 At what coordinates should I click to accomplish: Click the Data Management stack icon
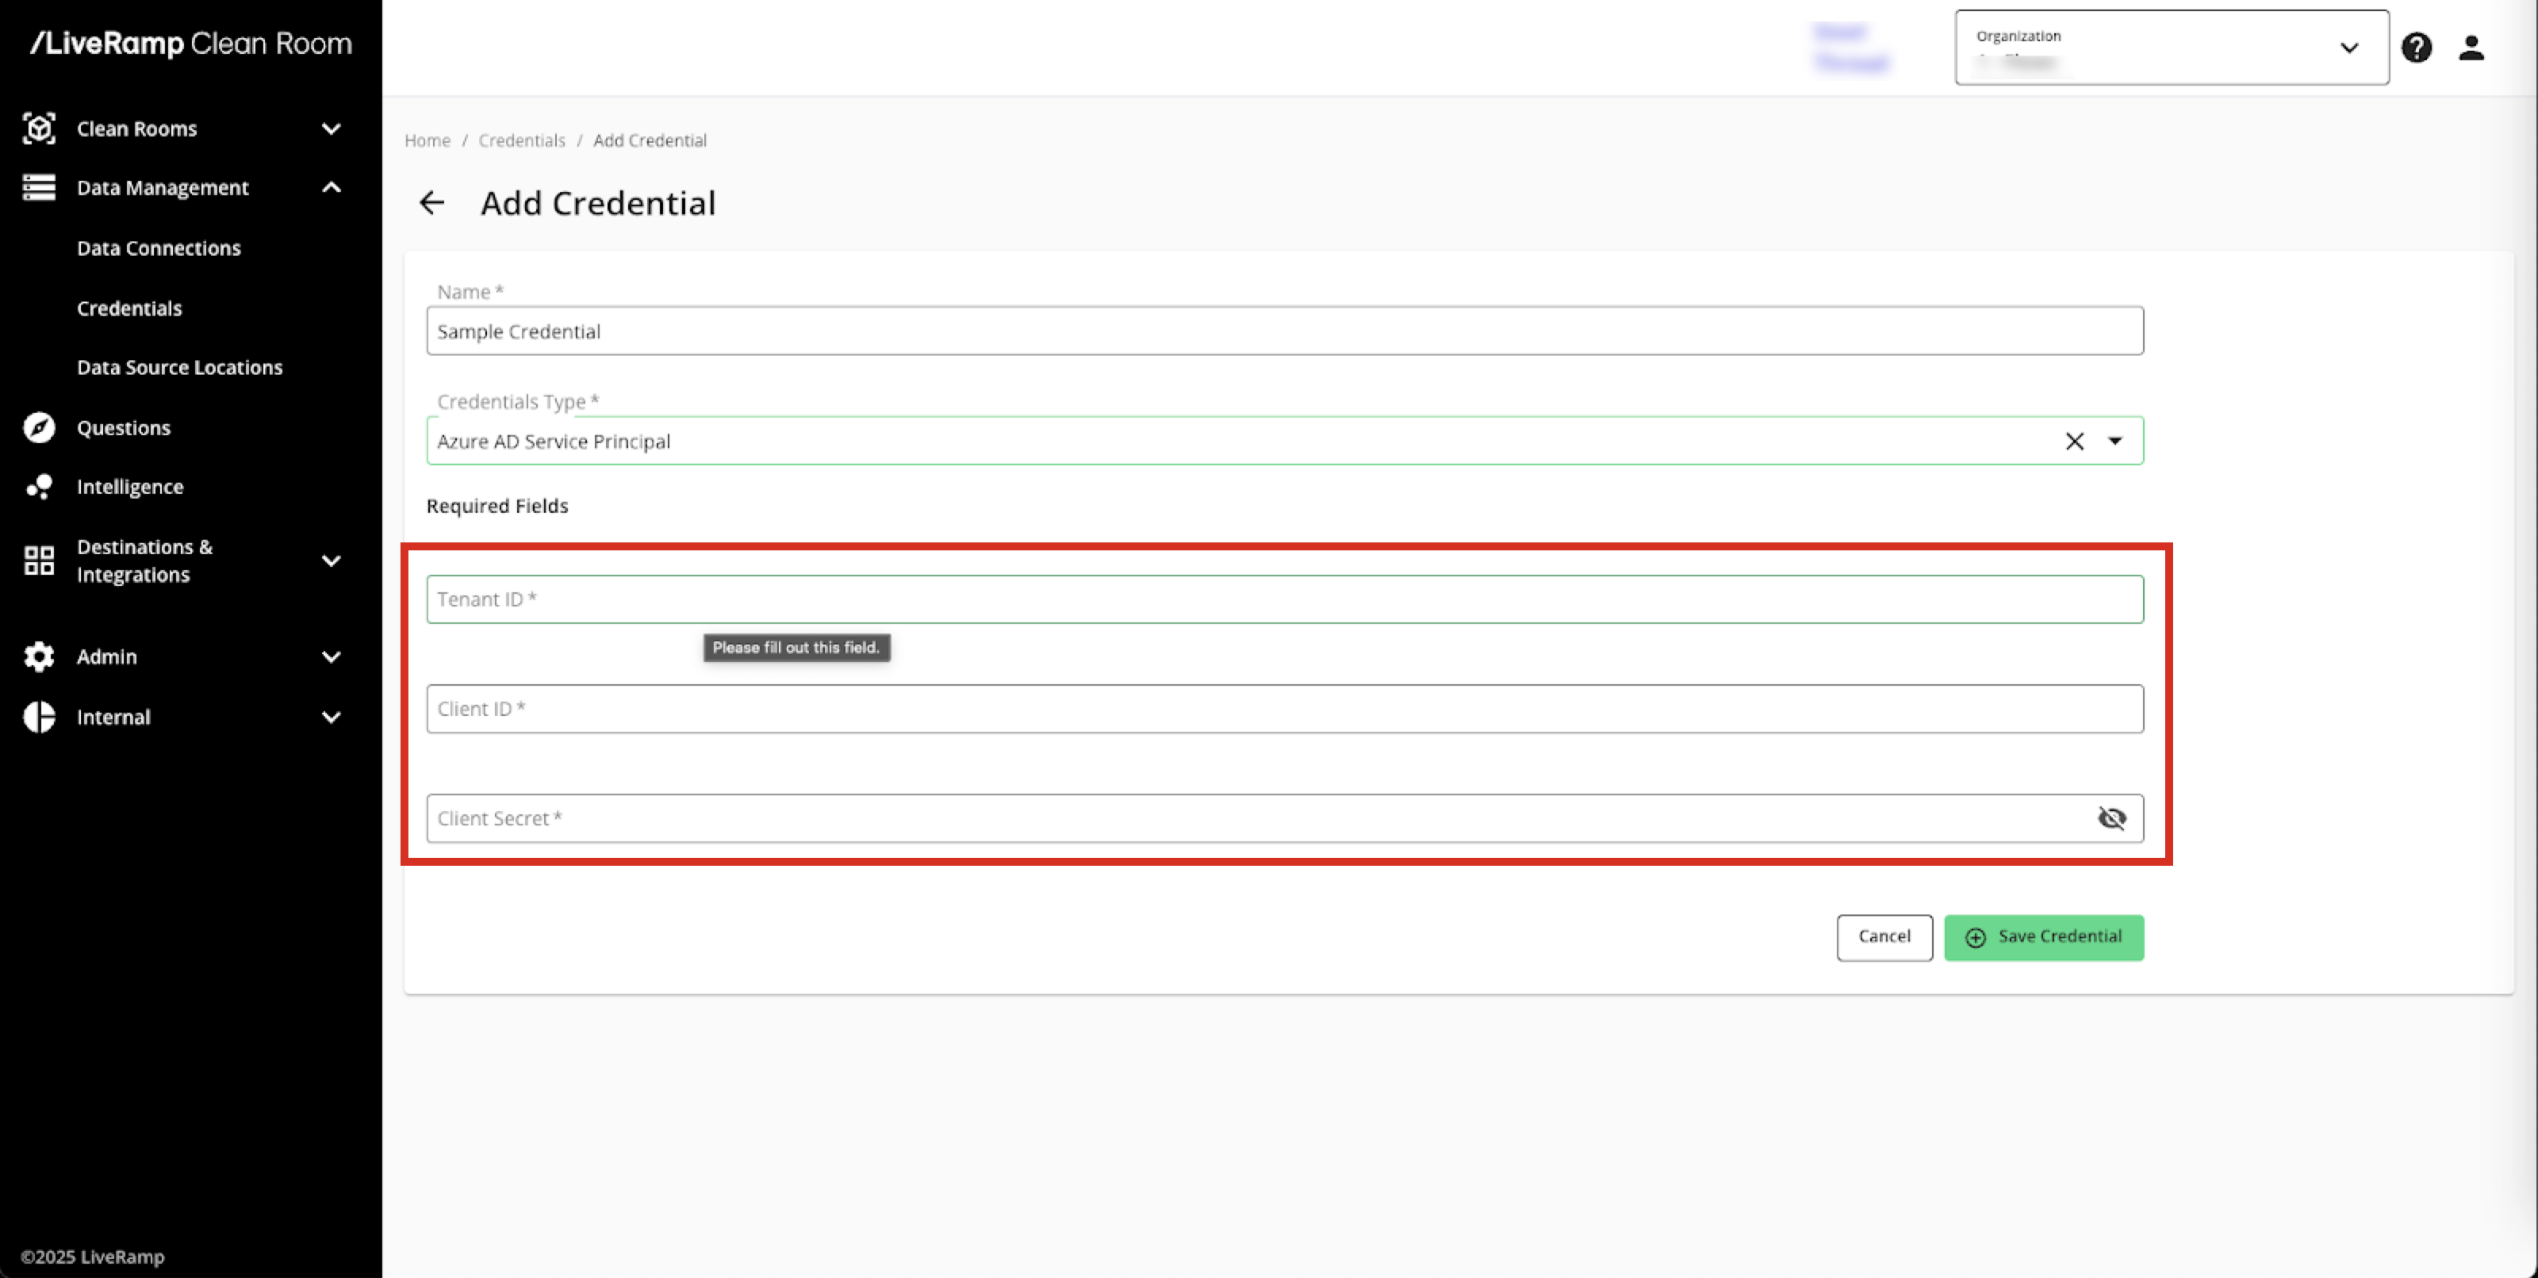pyautogui.click(x=38, y=187)
